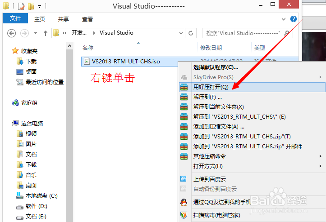326x222 pixels.
Task: Click the SkyDrive cloud icon in context menu
Action: [184, 77]
